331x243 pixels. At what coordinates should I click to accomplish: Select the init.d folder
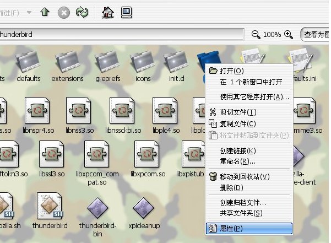pos(176,66)
